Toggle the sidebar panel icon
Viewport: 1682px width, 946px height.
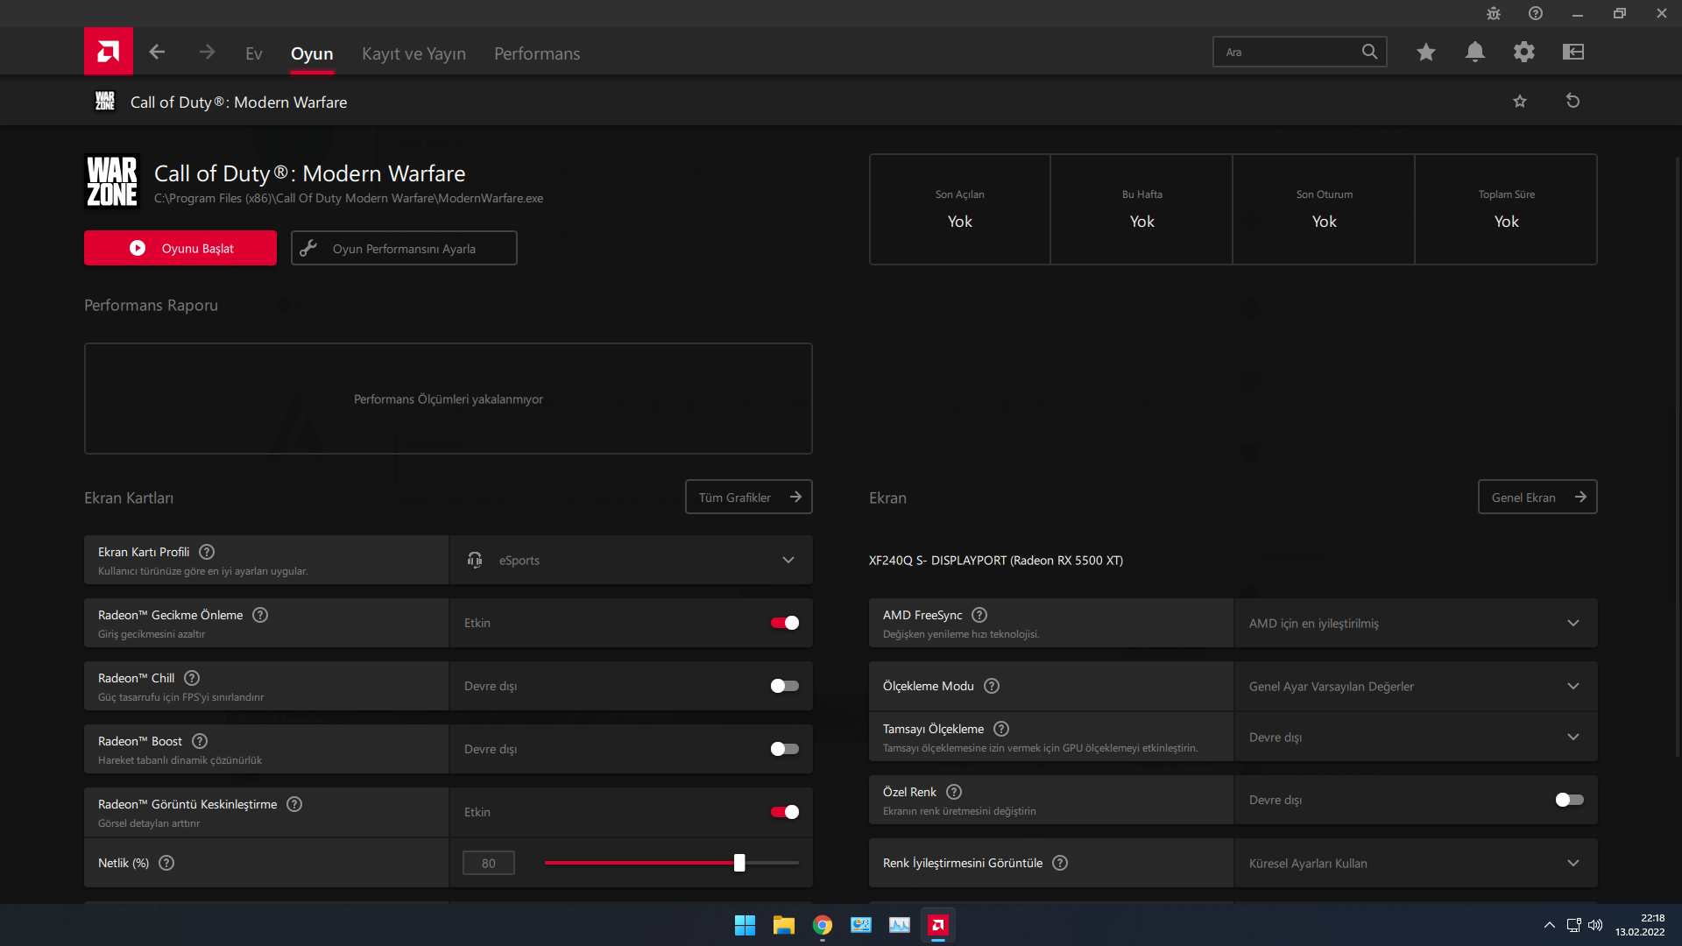[1573, 53]
